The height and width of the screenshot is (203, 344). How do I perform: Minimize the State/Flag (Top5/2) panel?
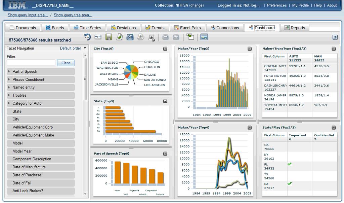point(334,128)
